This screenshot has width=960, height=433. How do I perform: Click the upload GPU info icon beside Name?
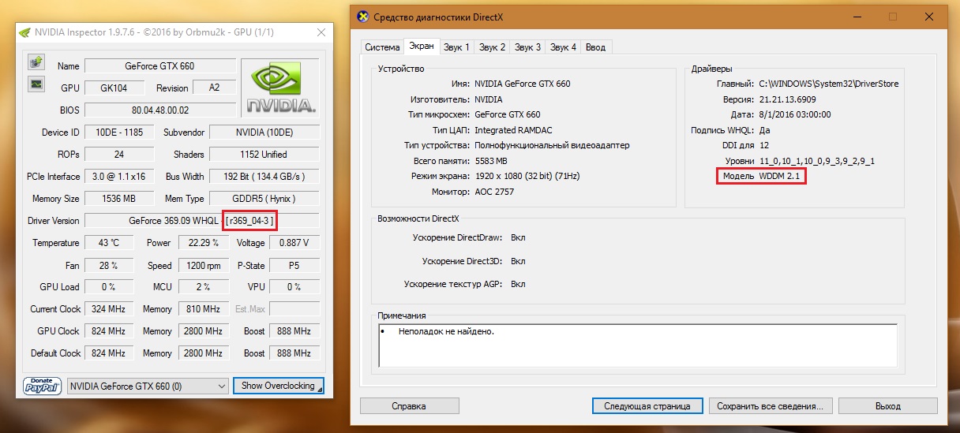36,62
